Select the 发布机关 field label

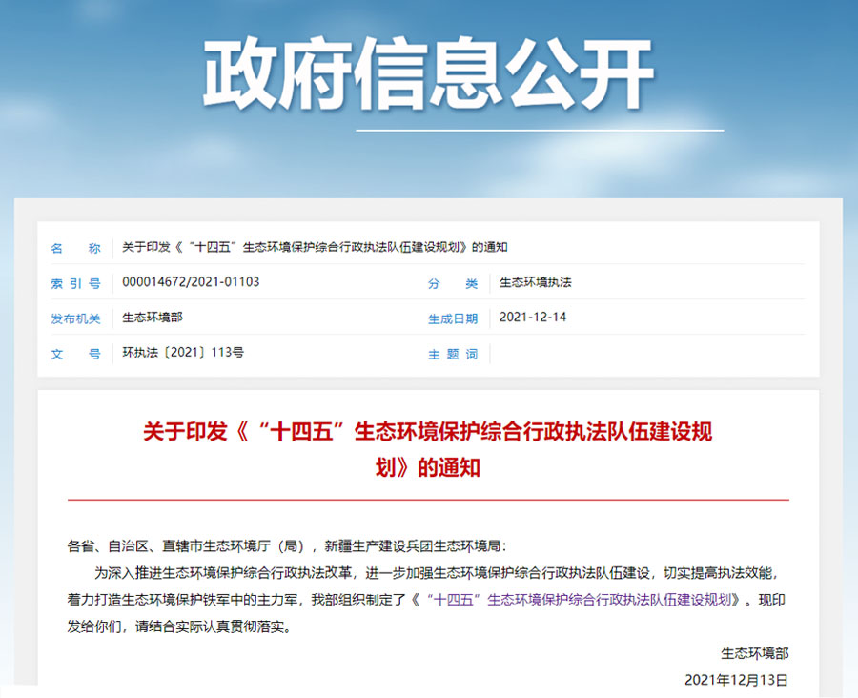point(75,318)
